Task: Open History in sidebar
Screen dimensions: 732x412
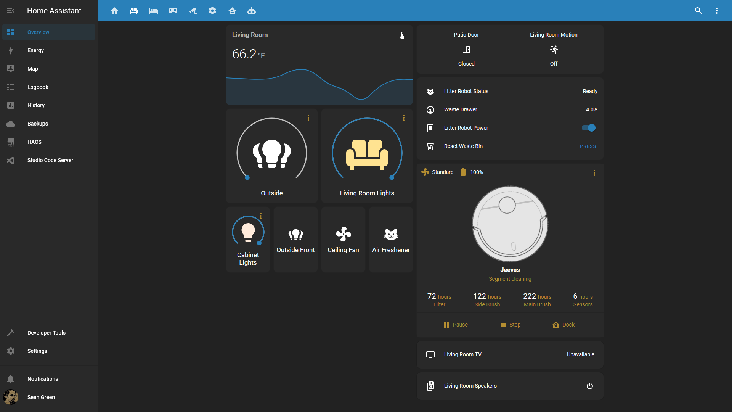Action: point(49,105)
